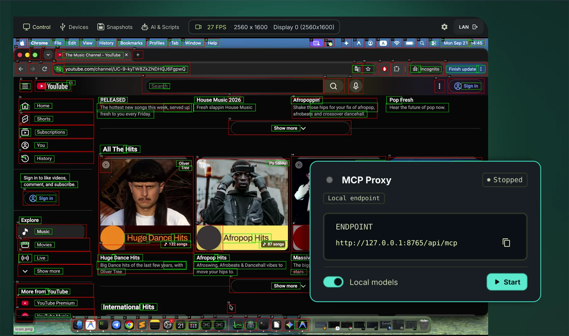Click Telegram in the Dock
The height and width of the screenshot is (336, 569).
(116, 325)
